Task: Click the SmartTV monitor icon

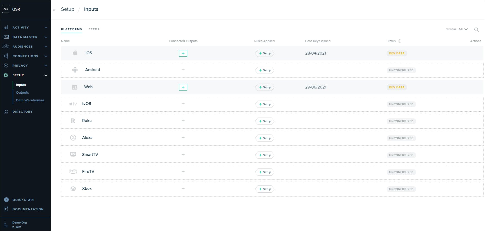Action: pyautogui.click(x=73, y=155)
